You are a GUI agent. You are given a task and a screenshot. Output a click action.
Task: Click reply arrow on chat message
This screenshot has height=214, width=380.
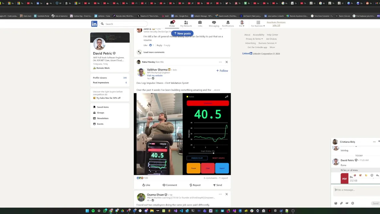click(377, 175)
